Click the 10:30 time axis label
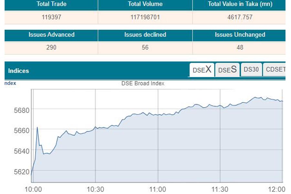The image size is (291, 194). click(95, 189)
